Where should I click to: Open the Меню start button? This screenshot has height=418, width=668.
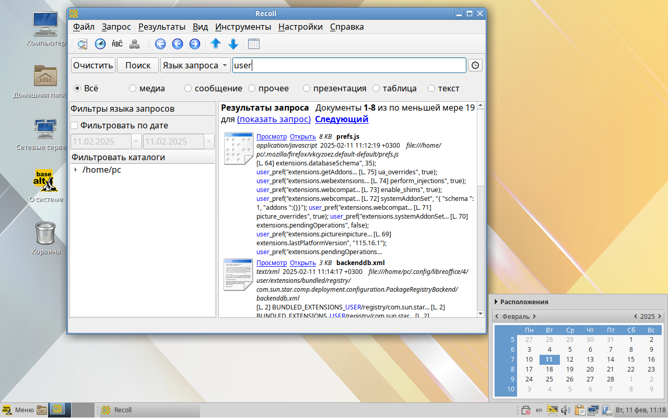click(x=18, y=410)
